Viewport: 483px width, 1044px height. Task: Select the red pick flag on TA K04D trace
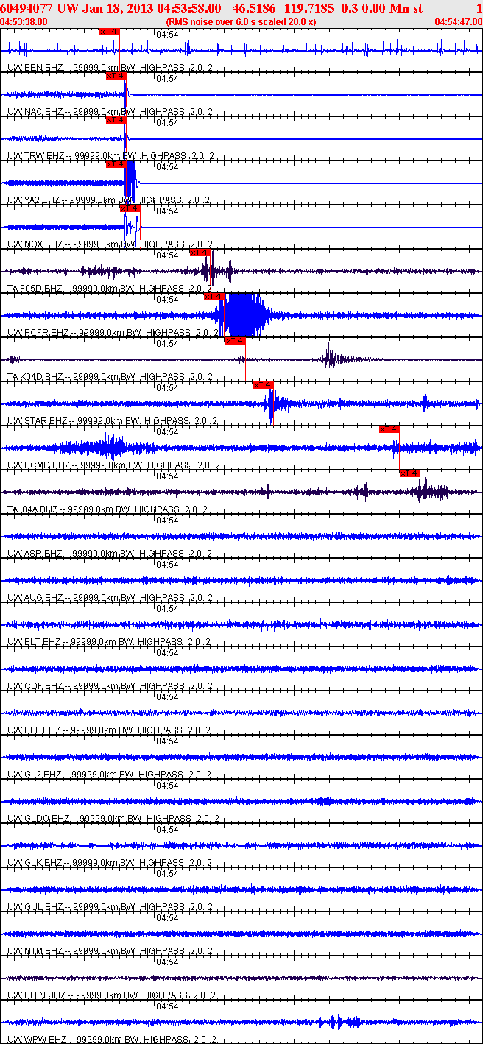click(x=235, y=341)
